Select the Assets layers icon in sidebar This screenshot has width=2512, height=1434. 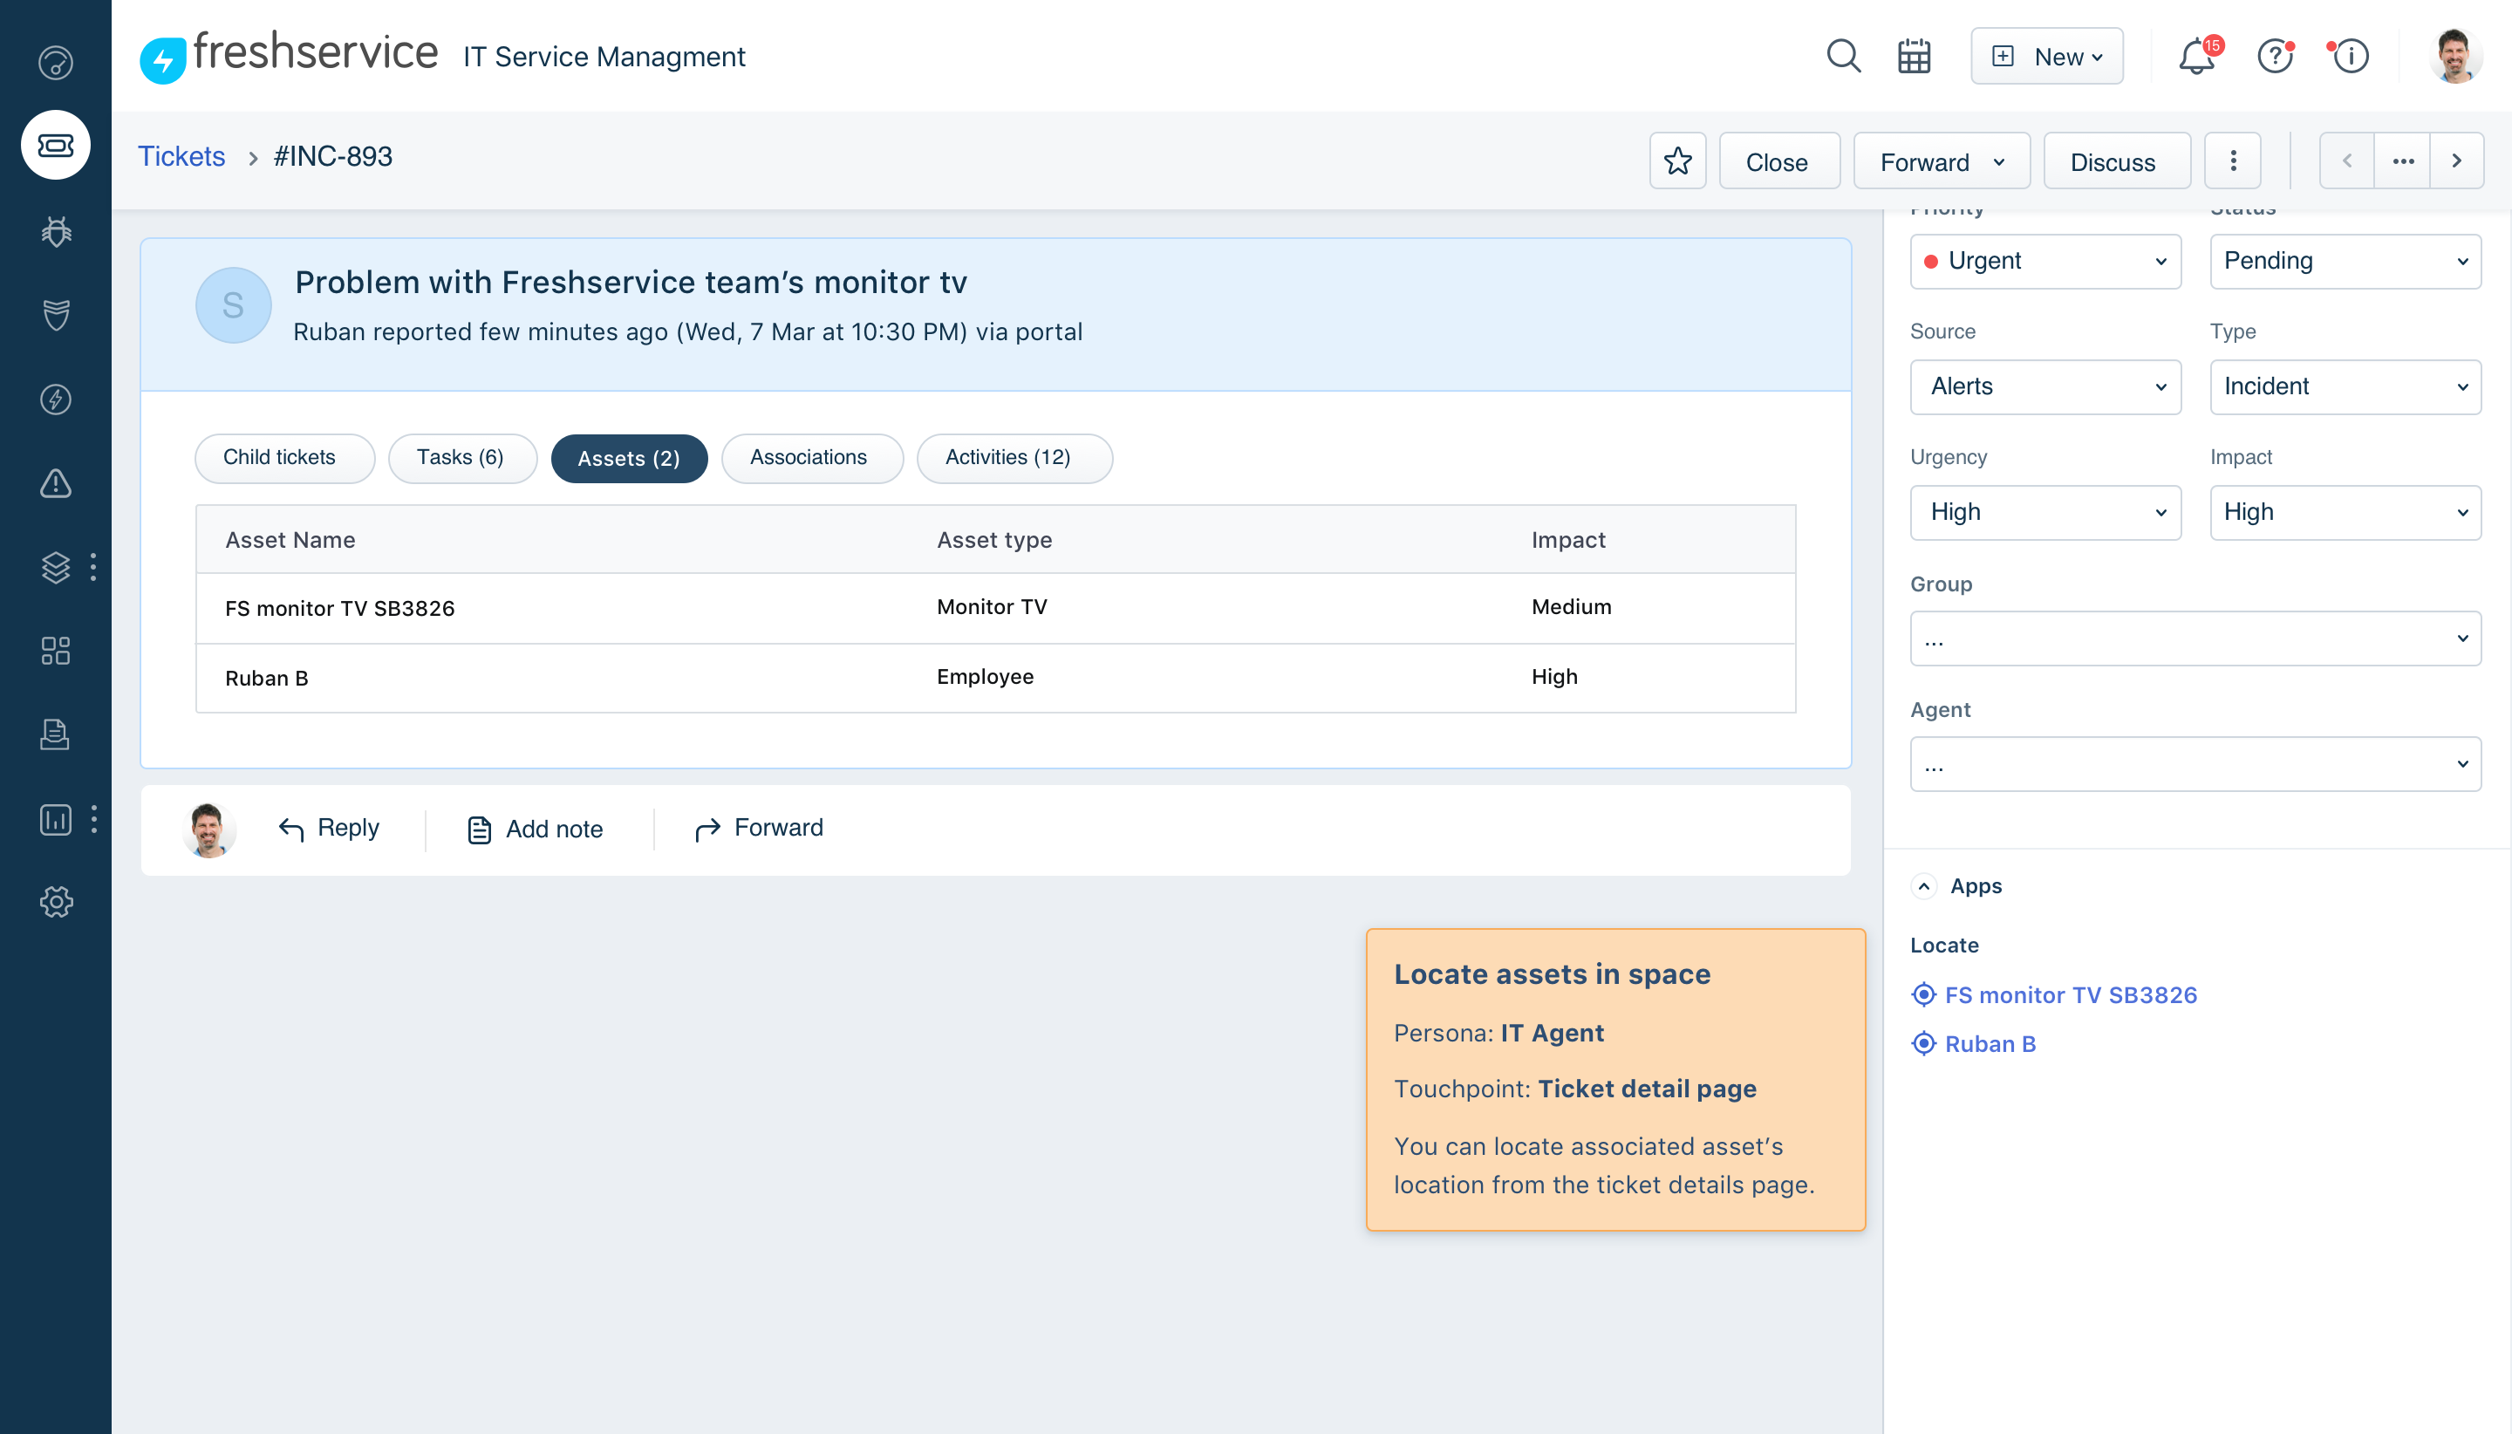point(56,567)
